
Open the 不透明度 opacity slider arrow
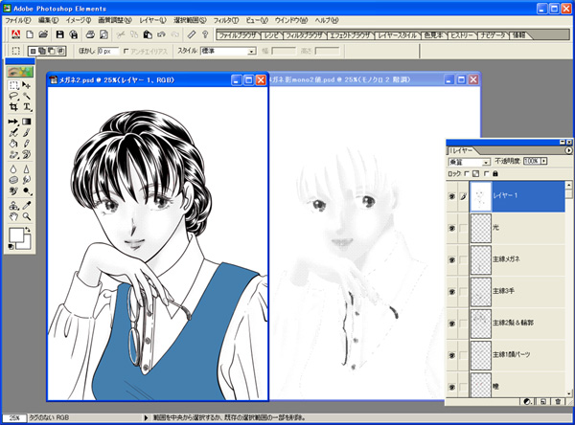point(543,161)
